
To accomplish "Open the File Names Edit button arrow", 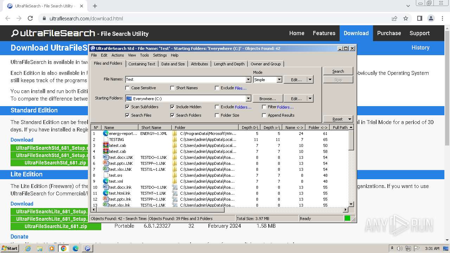I will [310, 79].
